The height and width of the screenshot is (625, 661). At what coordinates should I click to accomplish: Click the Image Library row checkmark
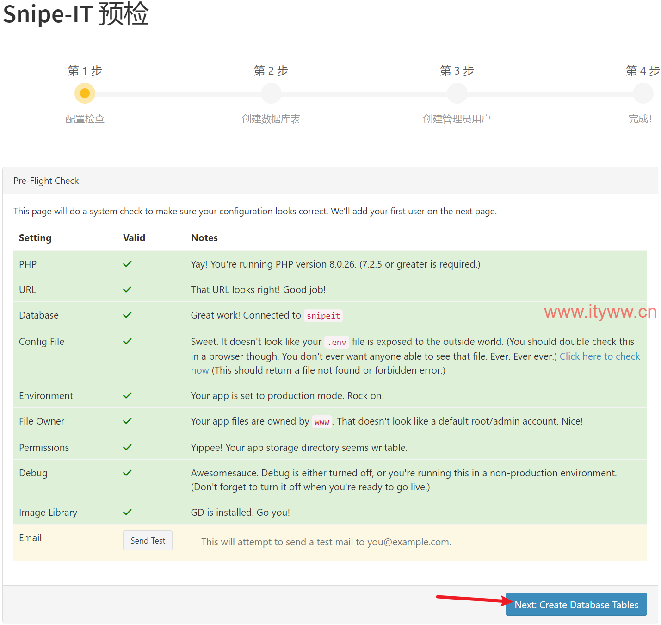click(127, 512)
